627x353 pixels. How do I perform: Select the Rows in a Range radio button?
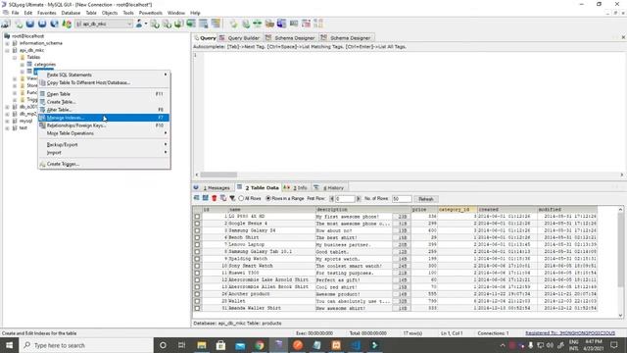pyautogui.click(x=268, y=198)
